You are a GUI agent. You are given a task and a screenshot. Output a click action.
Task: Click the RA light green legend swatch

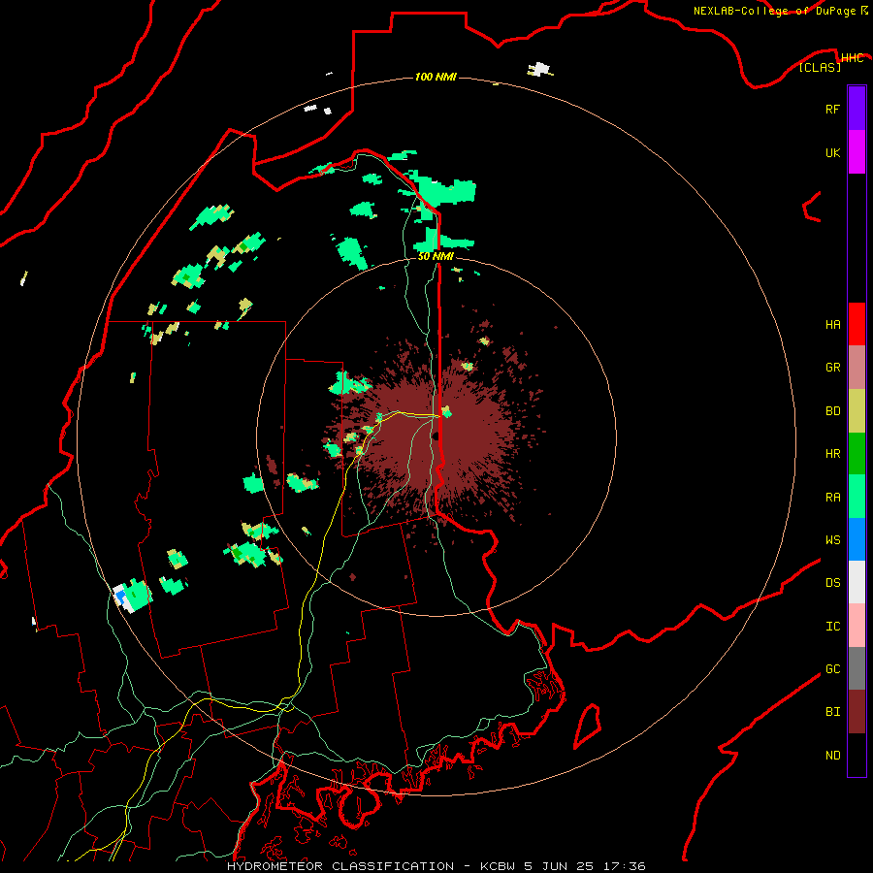coord(857,497)
